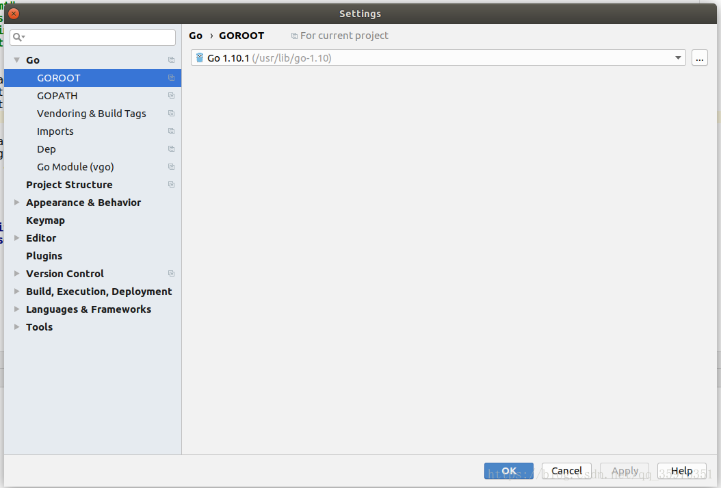Click the Help button
Screen dimensions: 721x488
click(682, 471)
